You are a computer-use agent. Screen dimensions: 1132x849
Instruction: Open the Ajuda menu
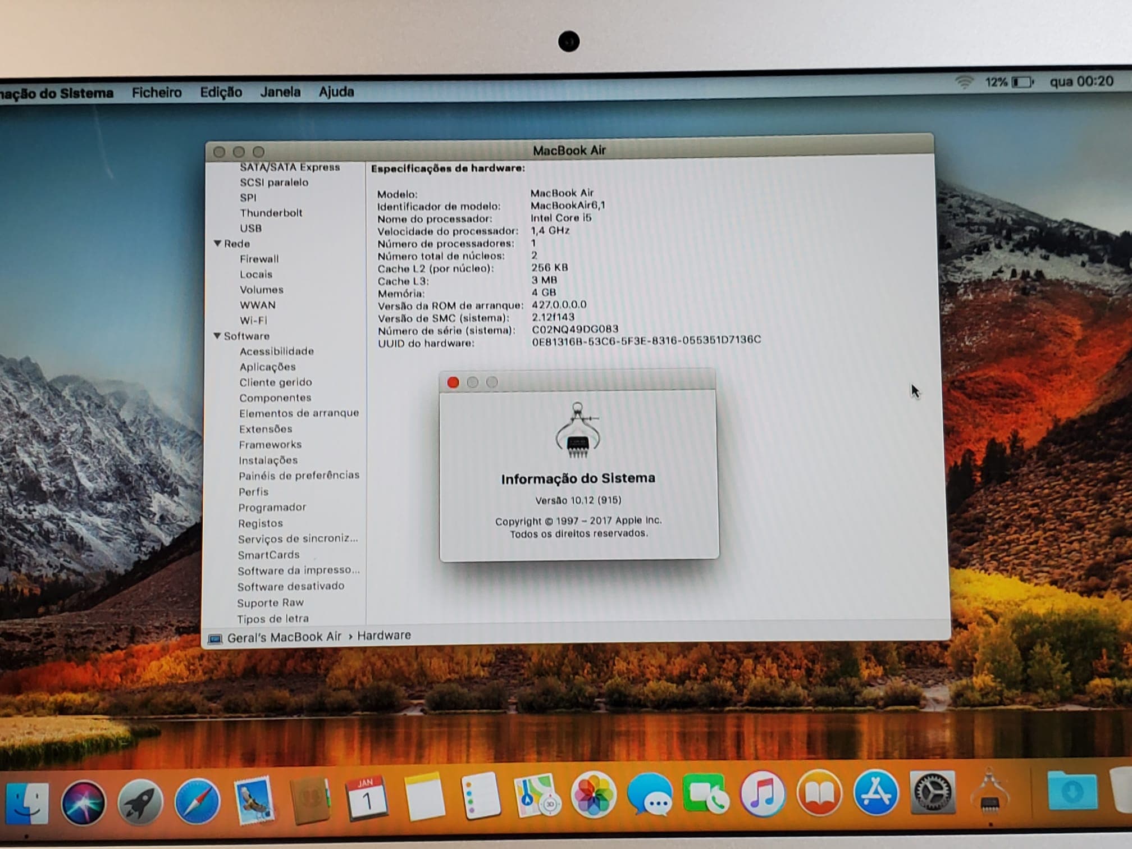click(336, 92)
